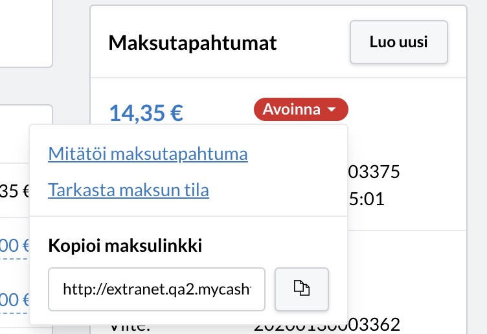Click the empty white card at top left

click(25, 32)
